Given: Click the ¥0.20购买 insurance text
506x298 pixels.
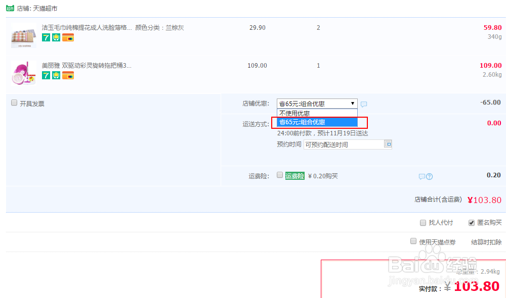Looking at the screenshot, I should coord(323,176).
